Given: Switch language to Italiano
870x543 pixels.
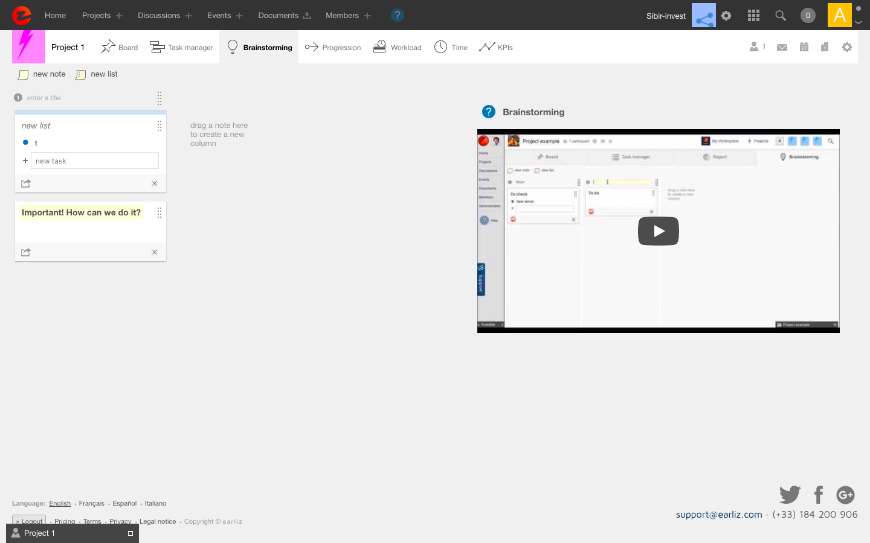Looking at the screenshot, I should (x=155, y=503).
